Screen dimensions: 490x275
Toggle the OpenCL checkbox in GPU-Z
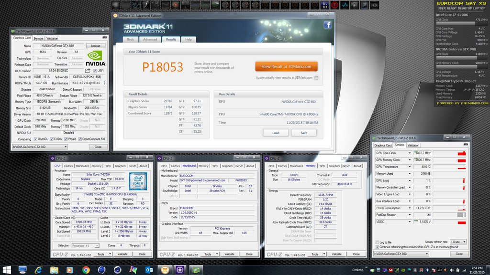pos(35,139)
